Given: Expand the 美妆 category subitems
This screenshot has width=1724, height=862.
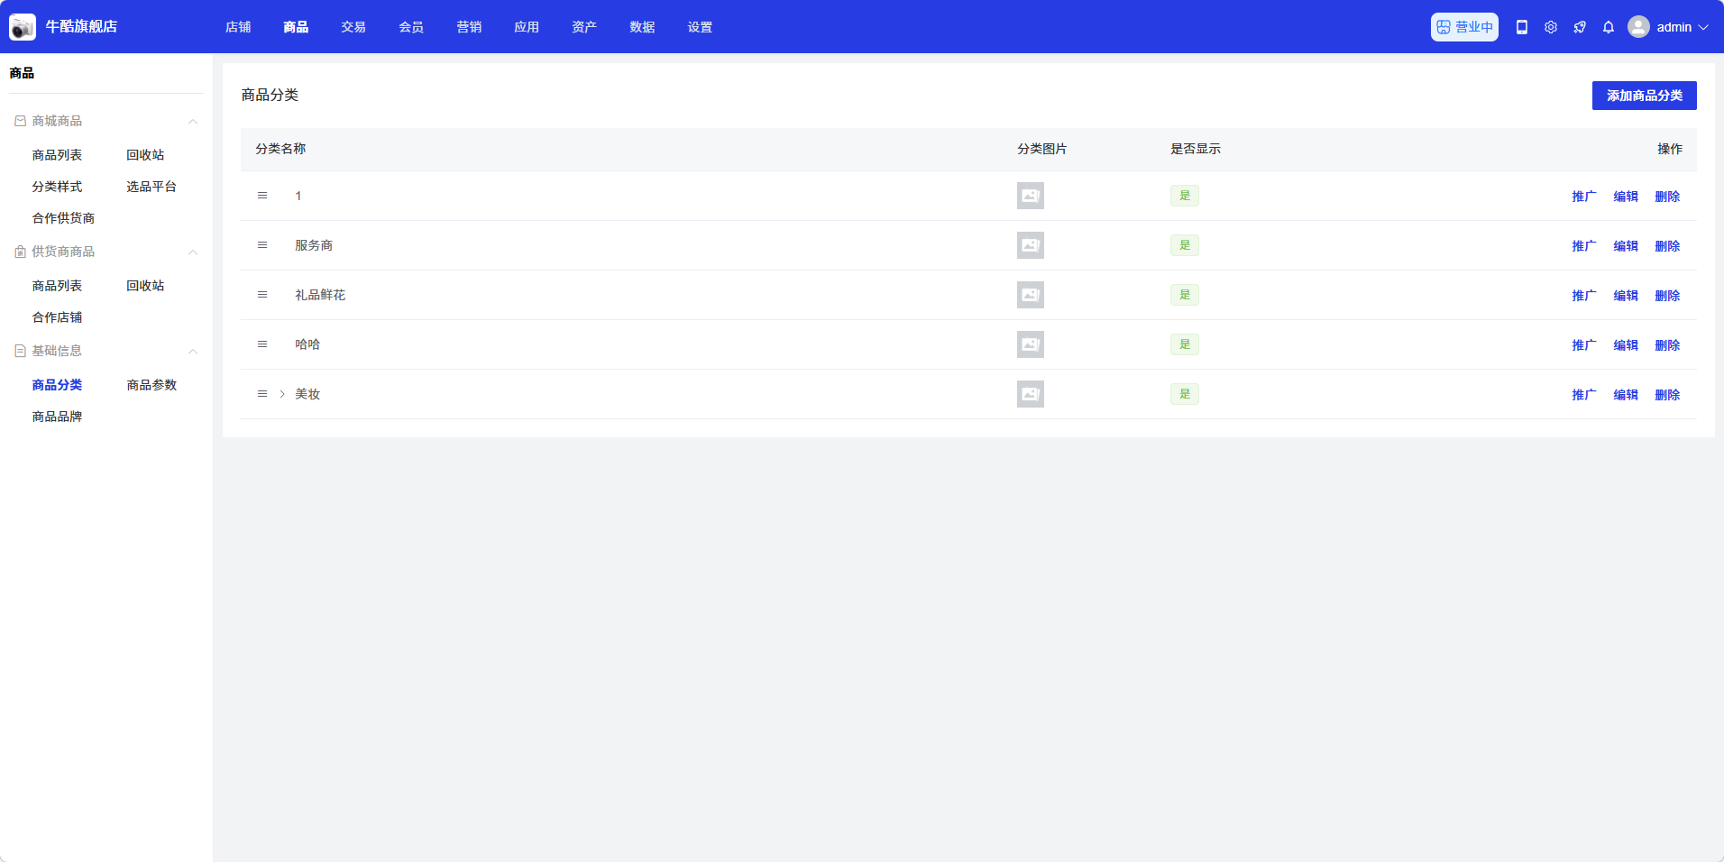Looking at the screenshot, I should [282, 394].
